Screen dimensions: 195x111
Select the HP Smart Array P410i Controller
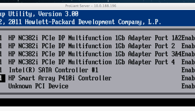pyautogui.click(x=60, y=78)
